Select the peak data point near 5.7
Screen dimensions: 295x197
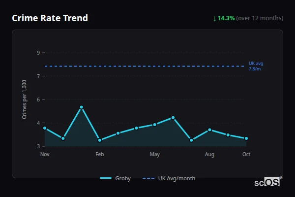click(x=82, y=107)
